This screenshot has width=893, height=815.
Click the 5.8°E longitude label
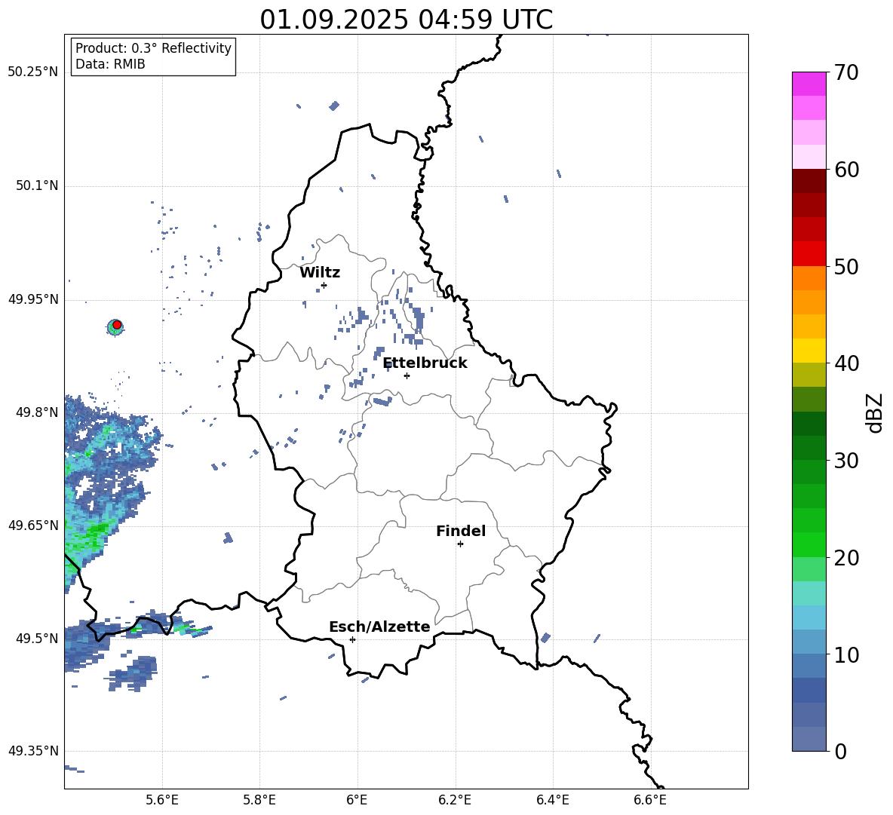[259, 801]
